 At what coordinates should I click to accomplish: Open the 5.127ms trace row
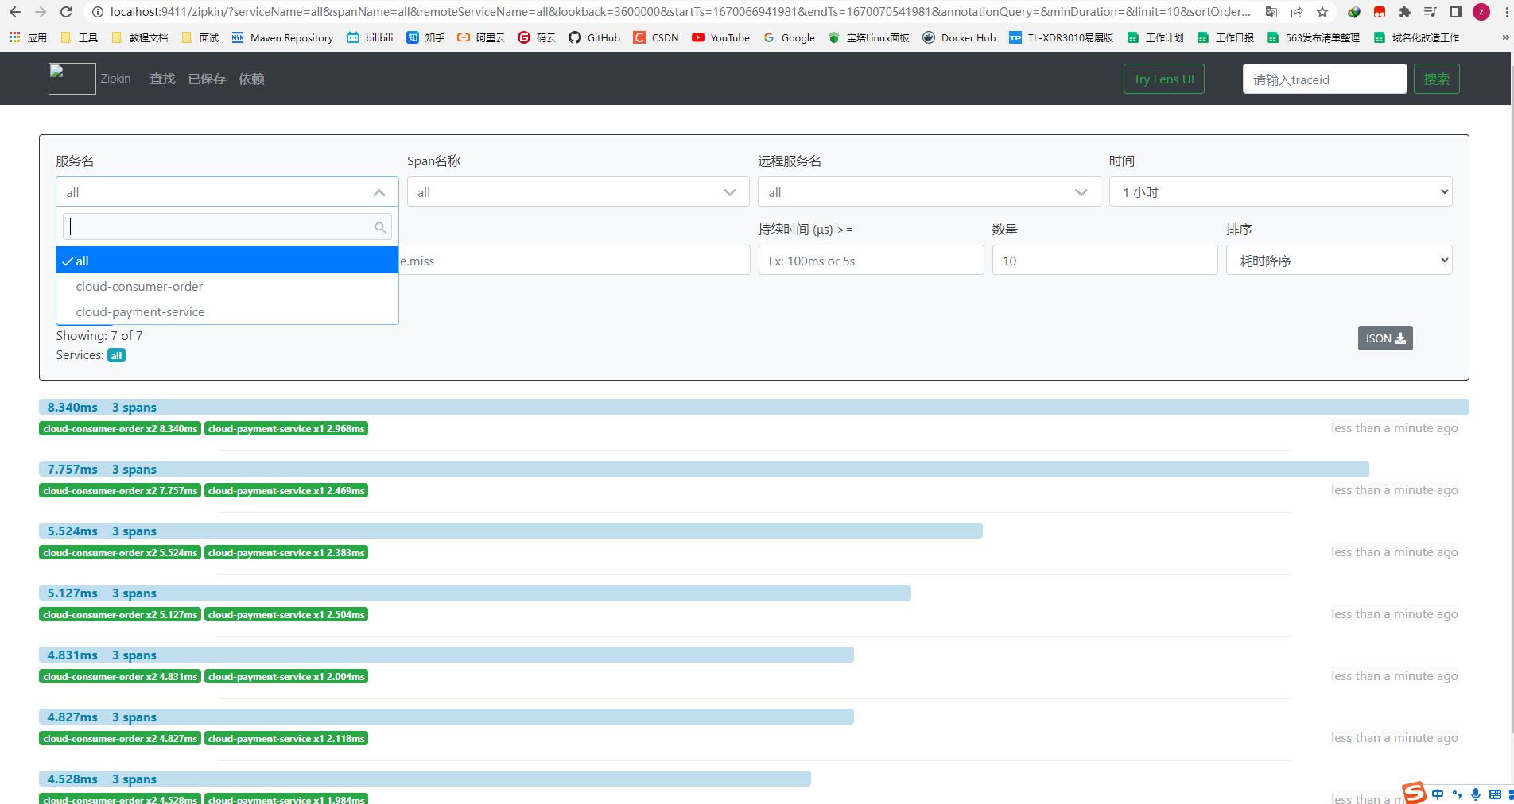pos(475,593)
